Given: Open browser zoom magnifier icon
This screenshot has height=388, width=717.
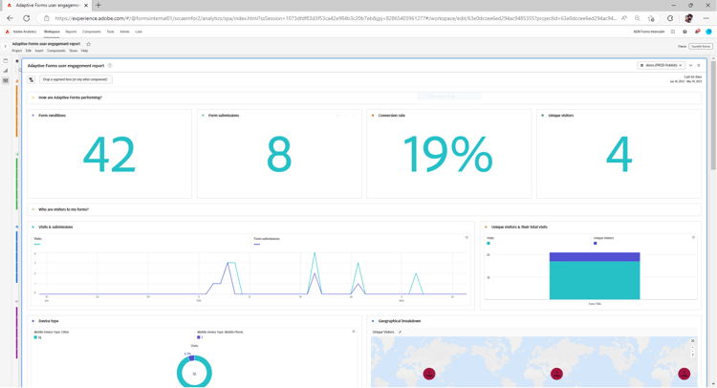Looking at the screenshot, I should click(638, 18).
